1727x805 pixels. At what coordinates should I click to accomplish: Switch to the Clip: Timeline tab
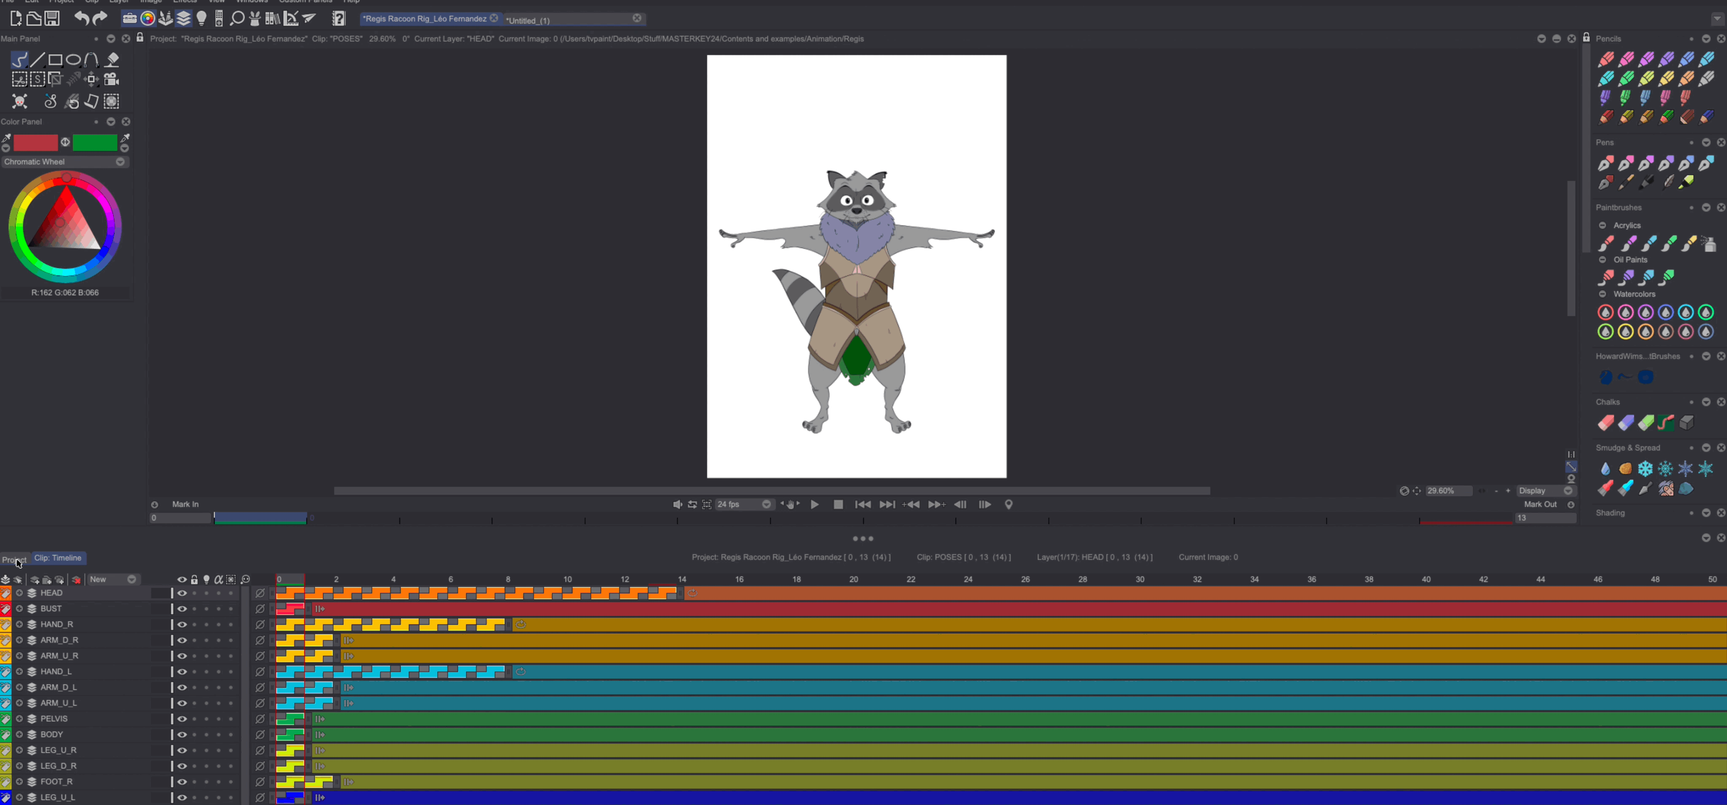pos(58,558)
